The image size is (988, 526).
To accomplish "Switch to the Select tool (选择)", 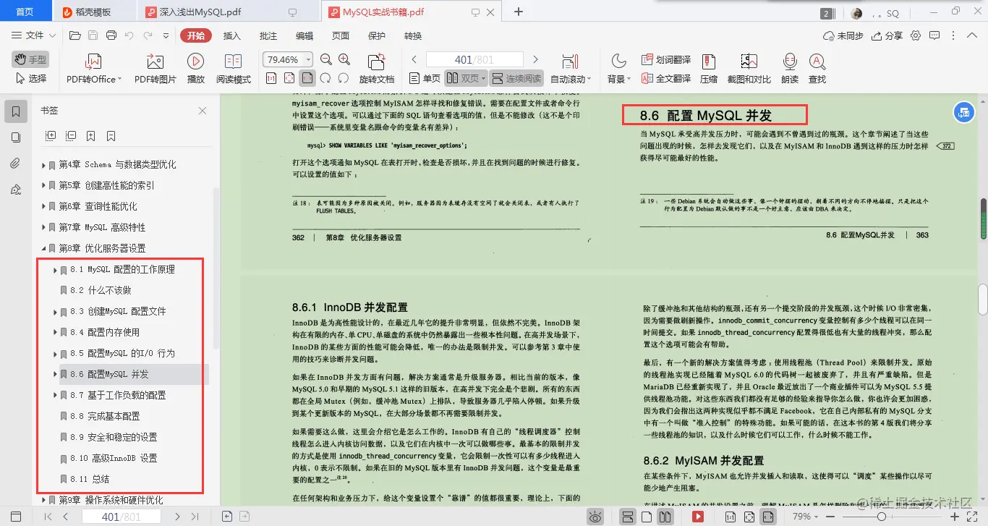I will coord(30,78).
